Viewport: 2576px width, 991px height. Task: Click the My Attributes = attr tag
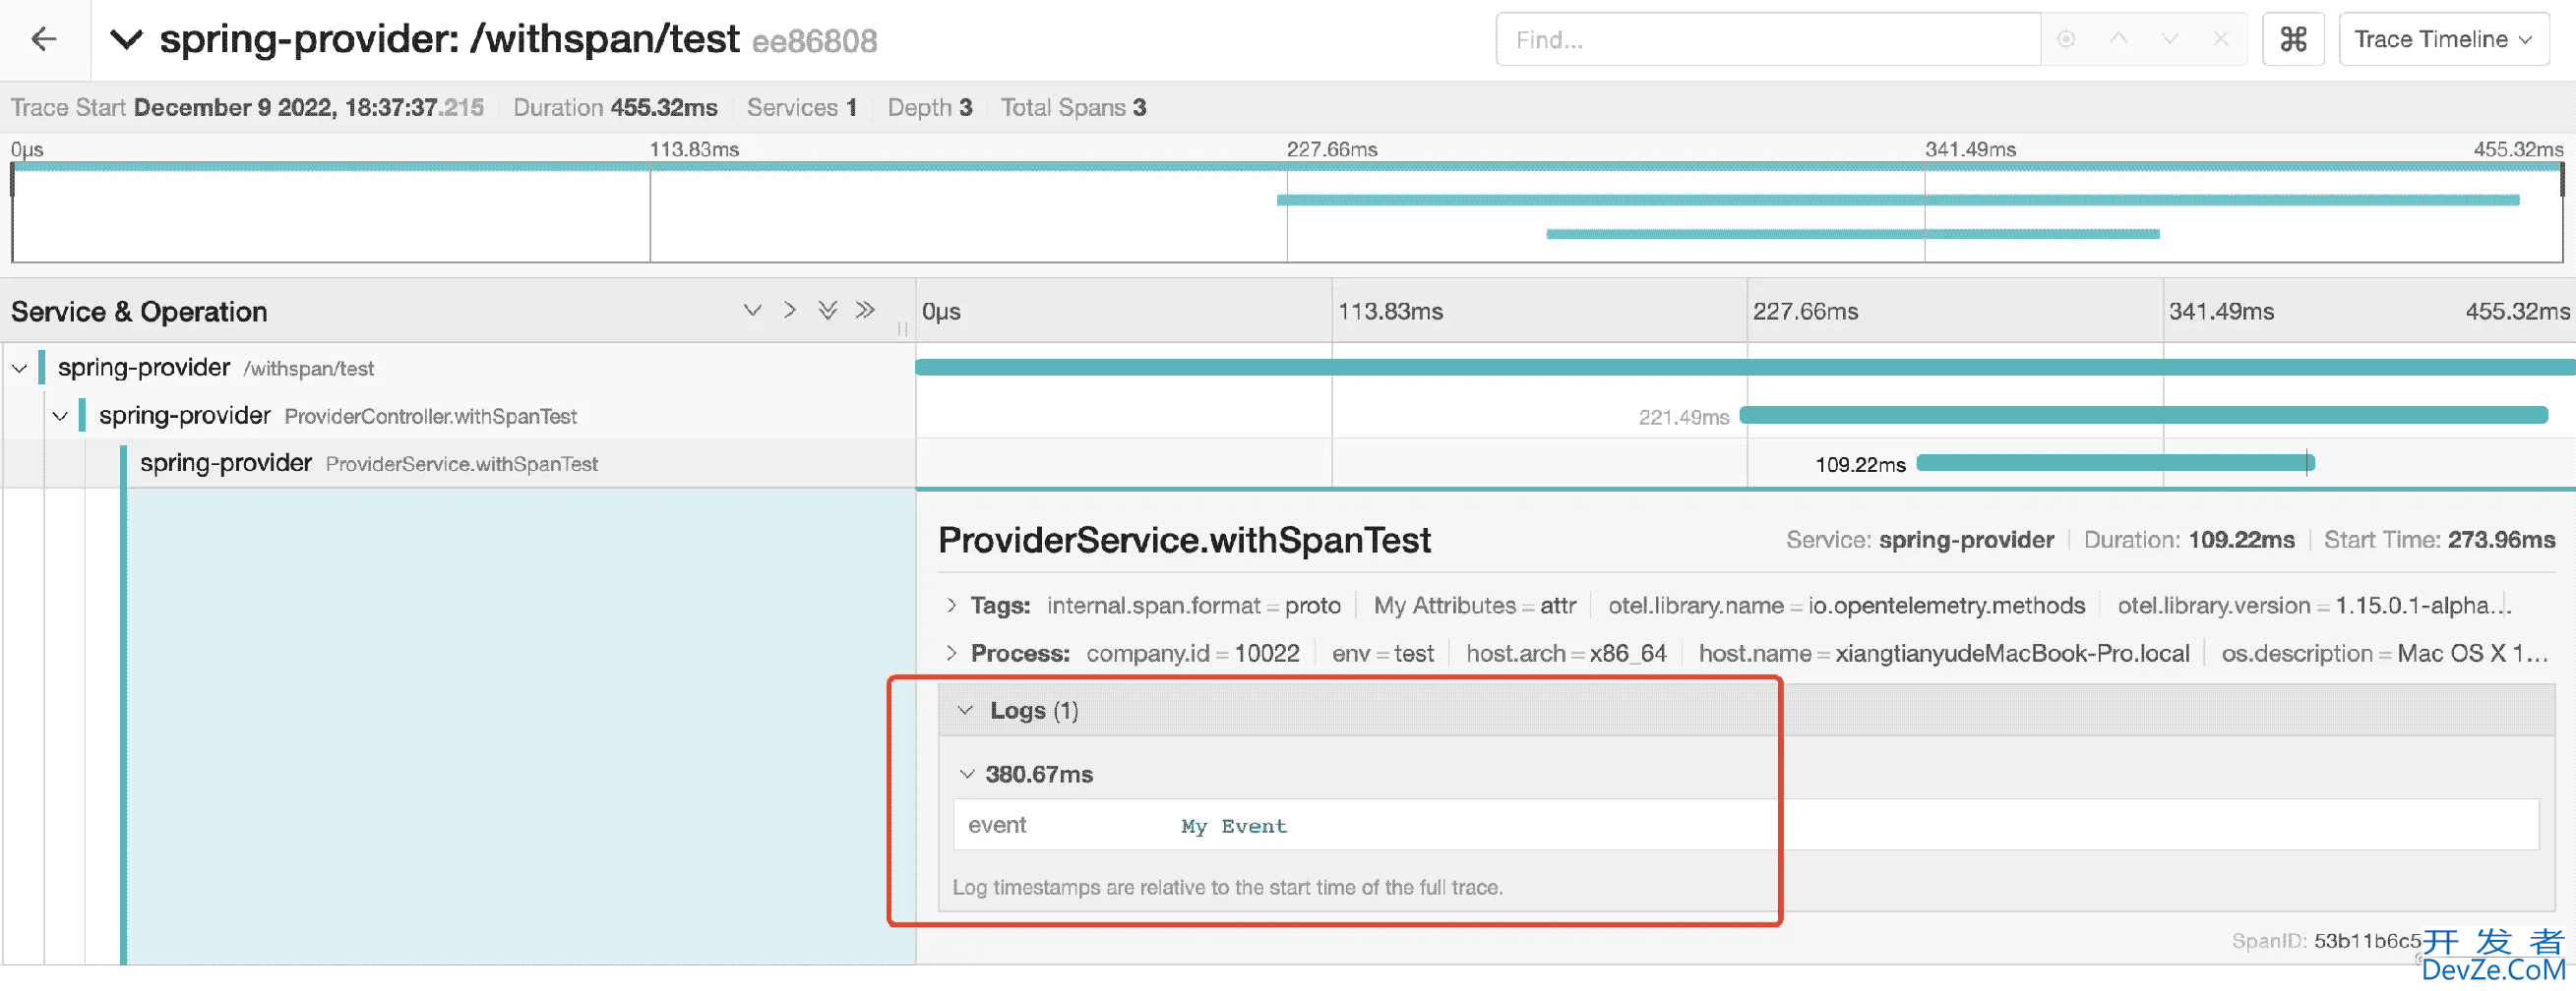click(x=1474, y=607)
